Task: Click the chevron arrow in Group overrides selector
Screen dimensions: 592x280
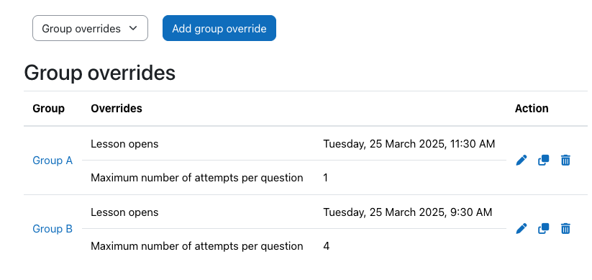Action: tap(133, 28)
